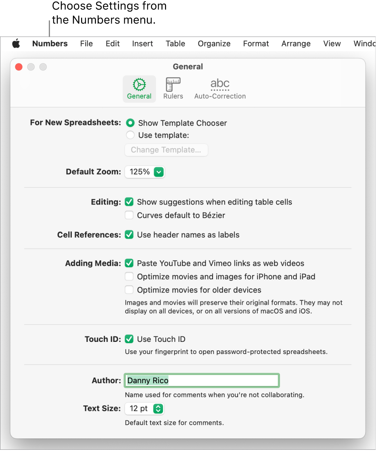Image resolution: width=376 pixels, height=451 pixels.
Task: Enable Curves default to Bézier
Action: 129,215
